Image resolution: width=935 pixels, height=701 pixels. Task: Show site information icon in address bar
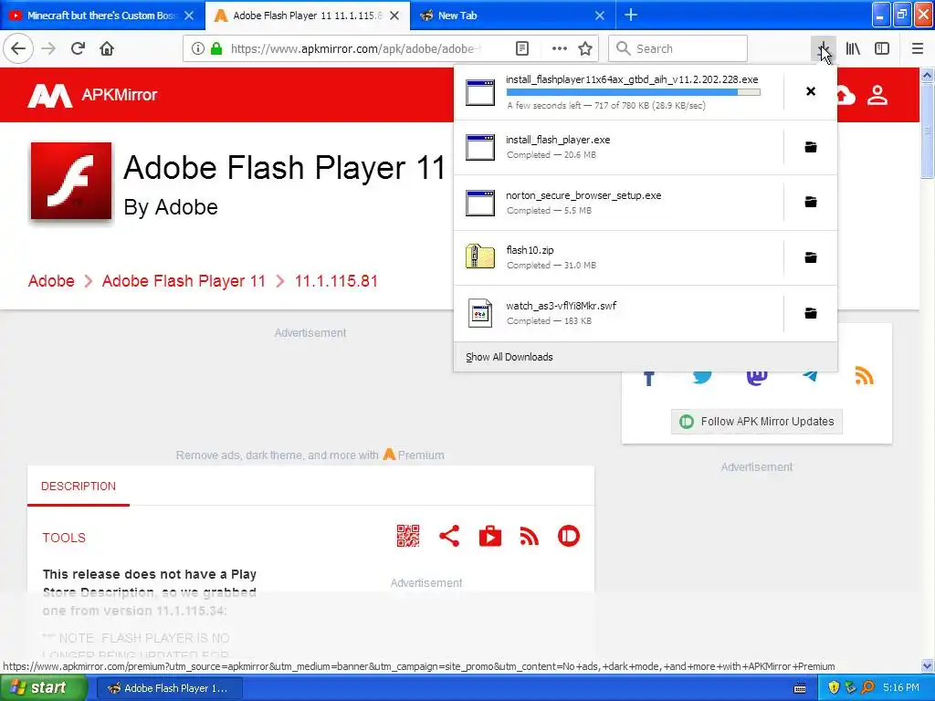point(198,48)
